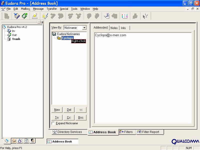Open the View By Nickname dropdown
Image resolution: width=200 pixels, height=150 pixels.
coord(84,28)
